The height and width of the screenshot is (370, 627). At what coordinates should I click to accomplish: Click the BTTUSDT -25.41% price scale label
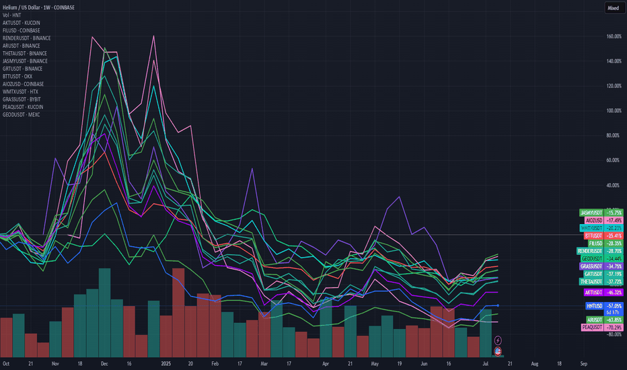click(x=603, y=236)
